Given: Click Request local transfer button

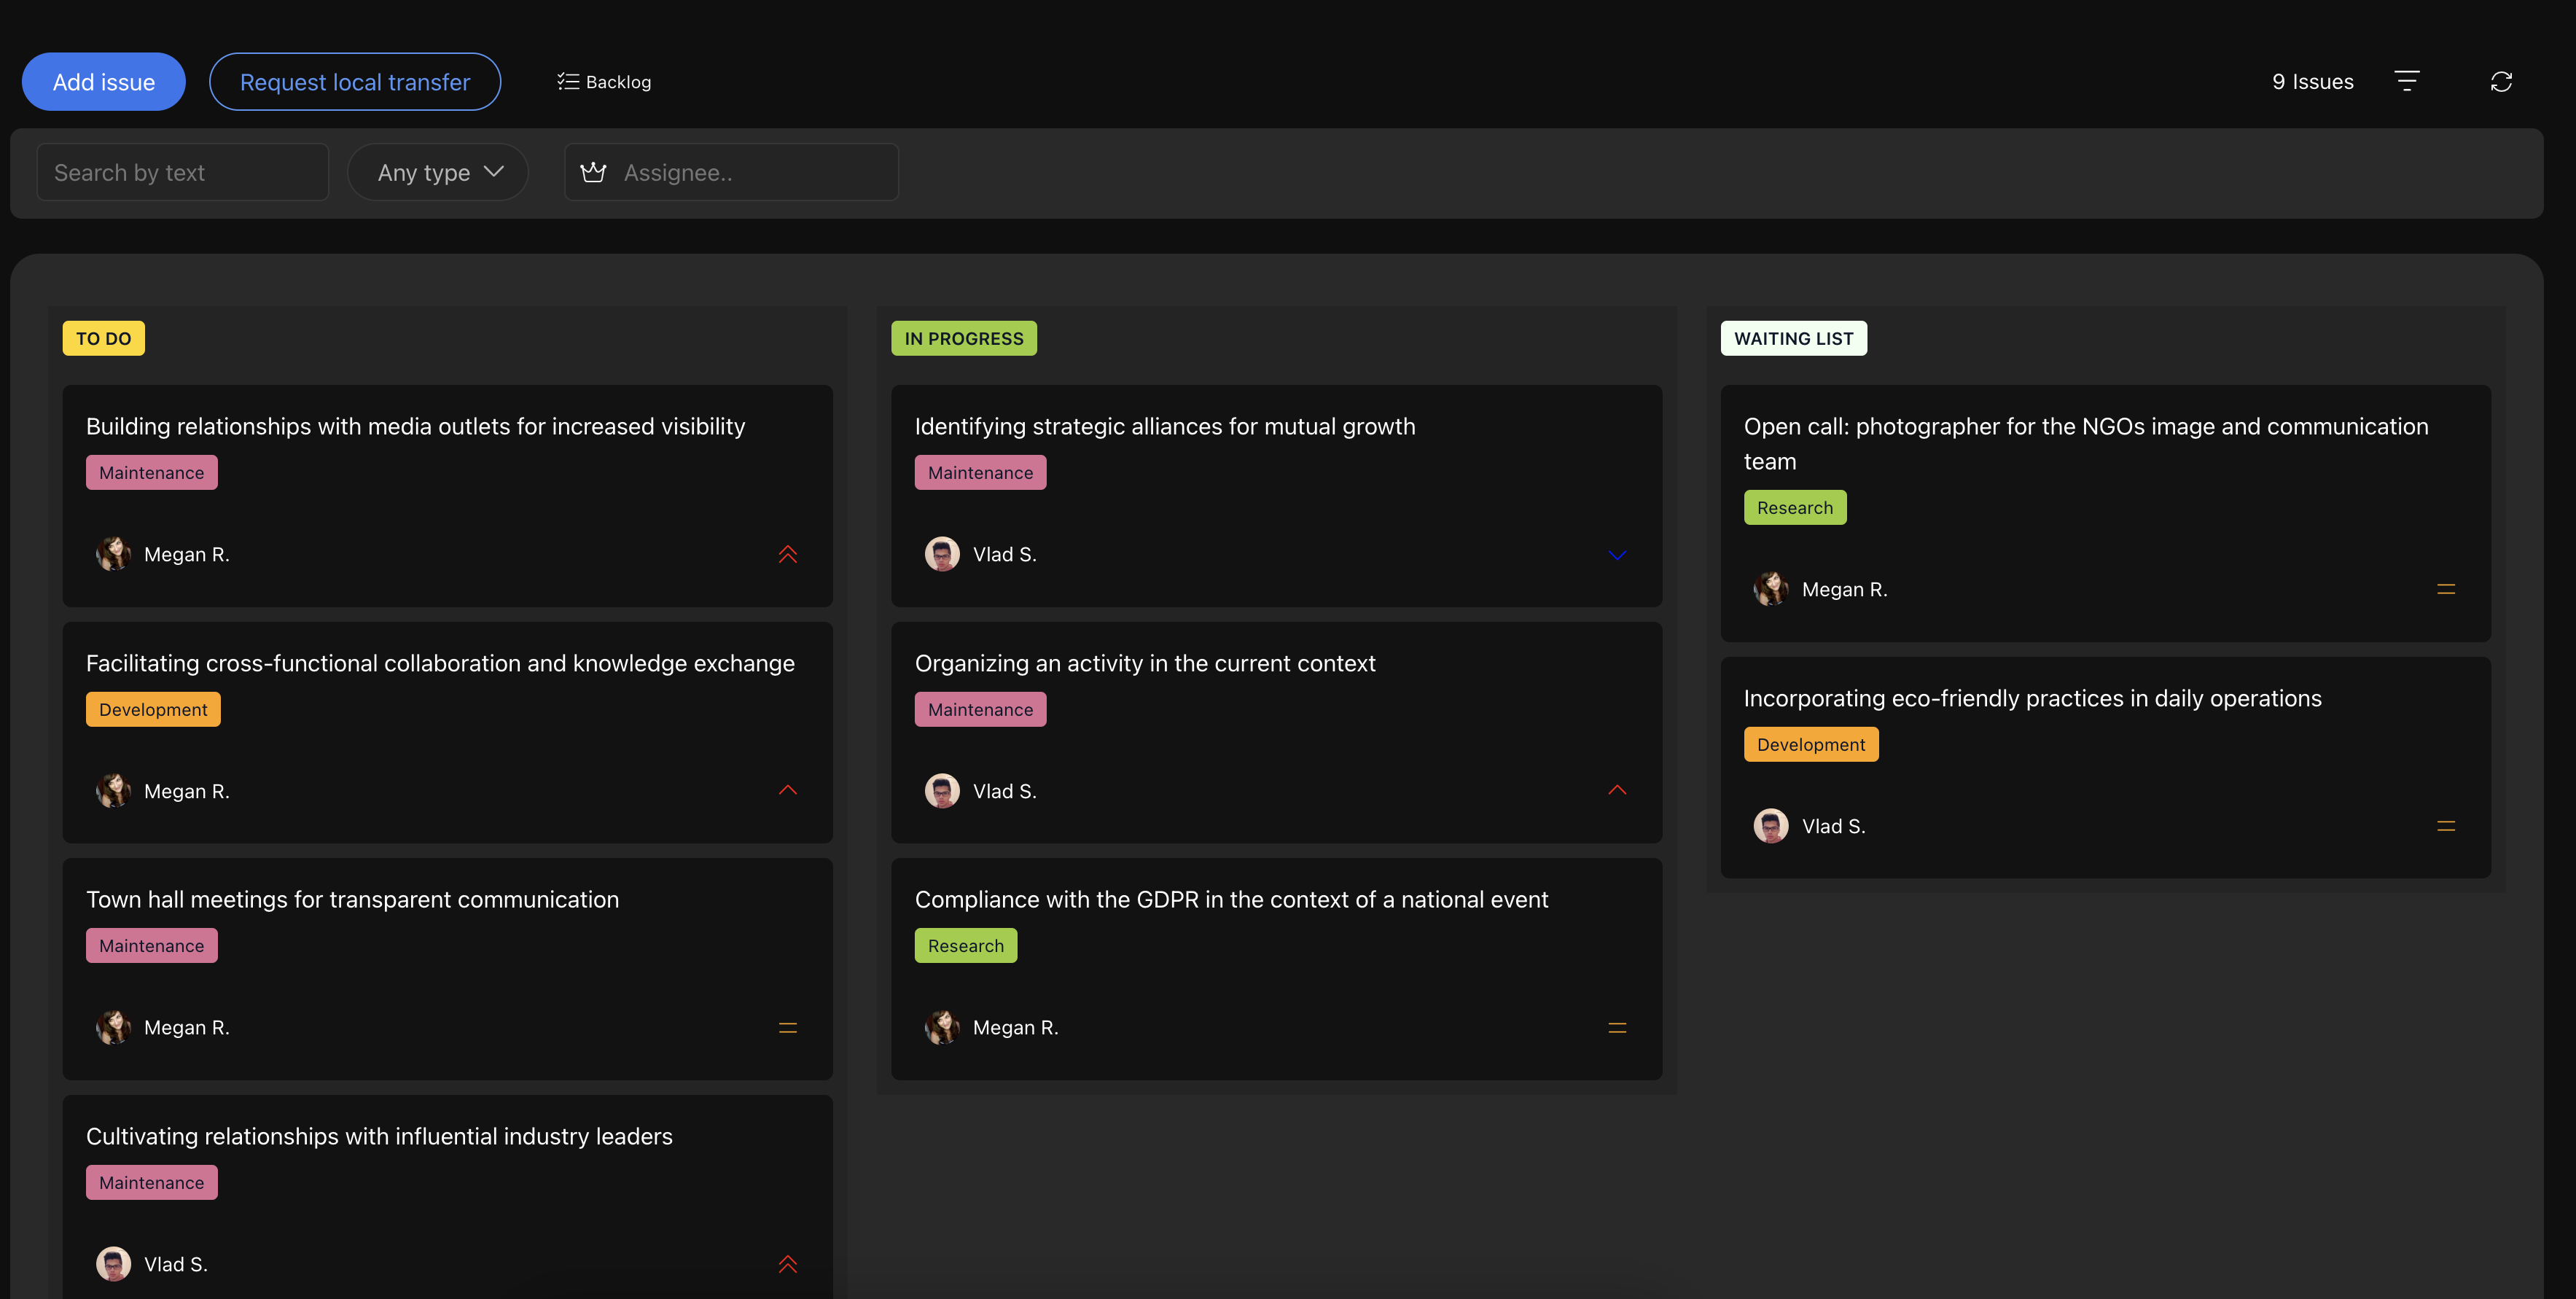Looking at the screenshot, I should (x=354, y=82).
